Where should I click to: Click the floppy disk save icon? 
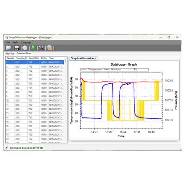pos(17,48)
